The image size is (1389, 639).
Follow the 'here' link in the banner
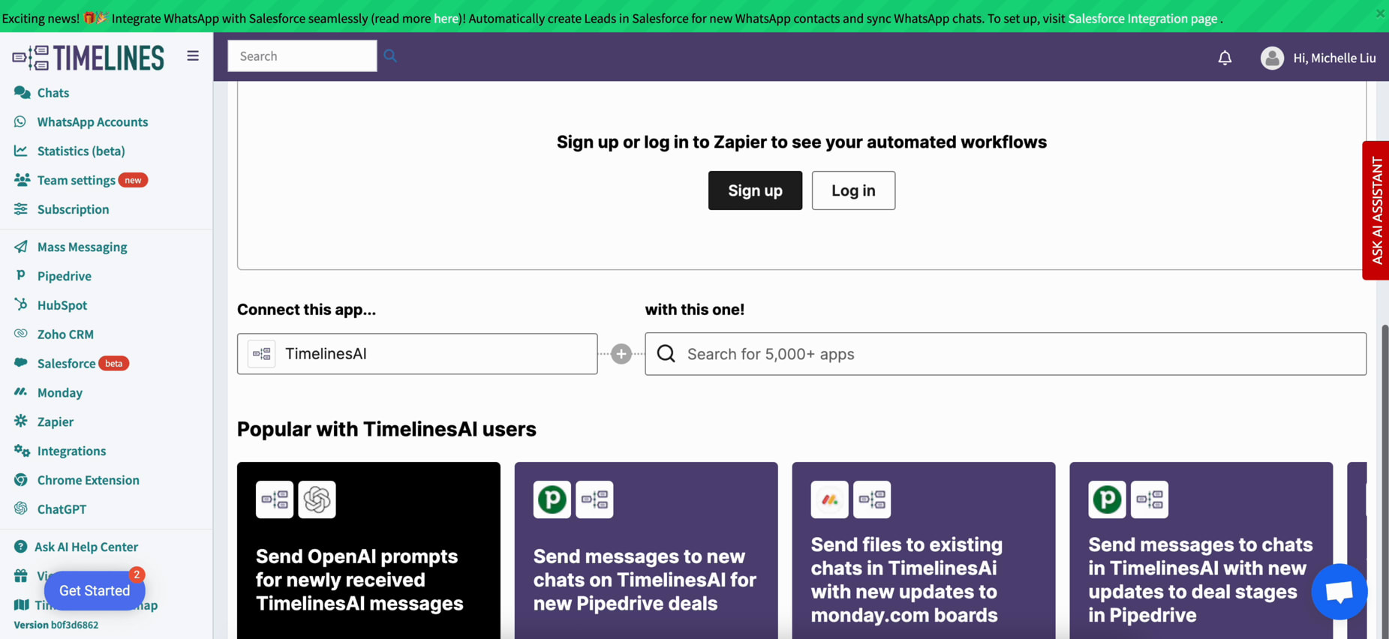446,18
